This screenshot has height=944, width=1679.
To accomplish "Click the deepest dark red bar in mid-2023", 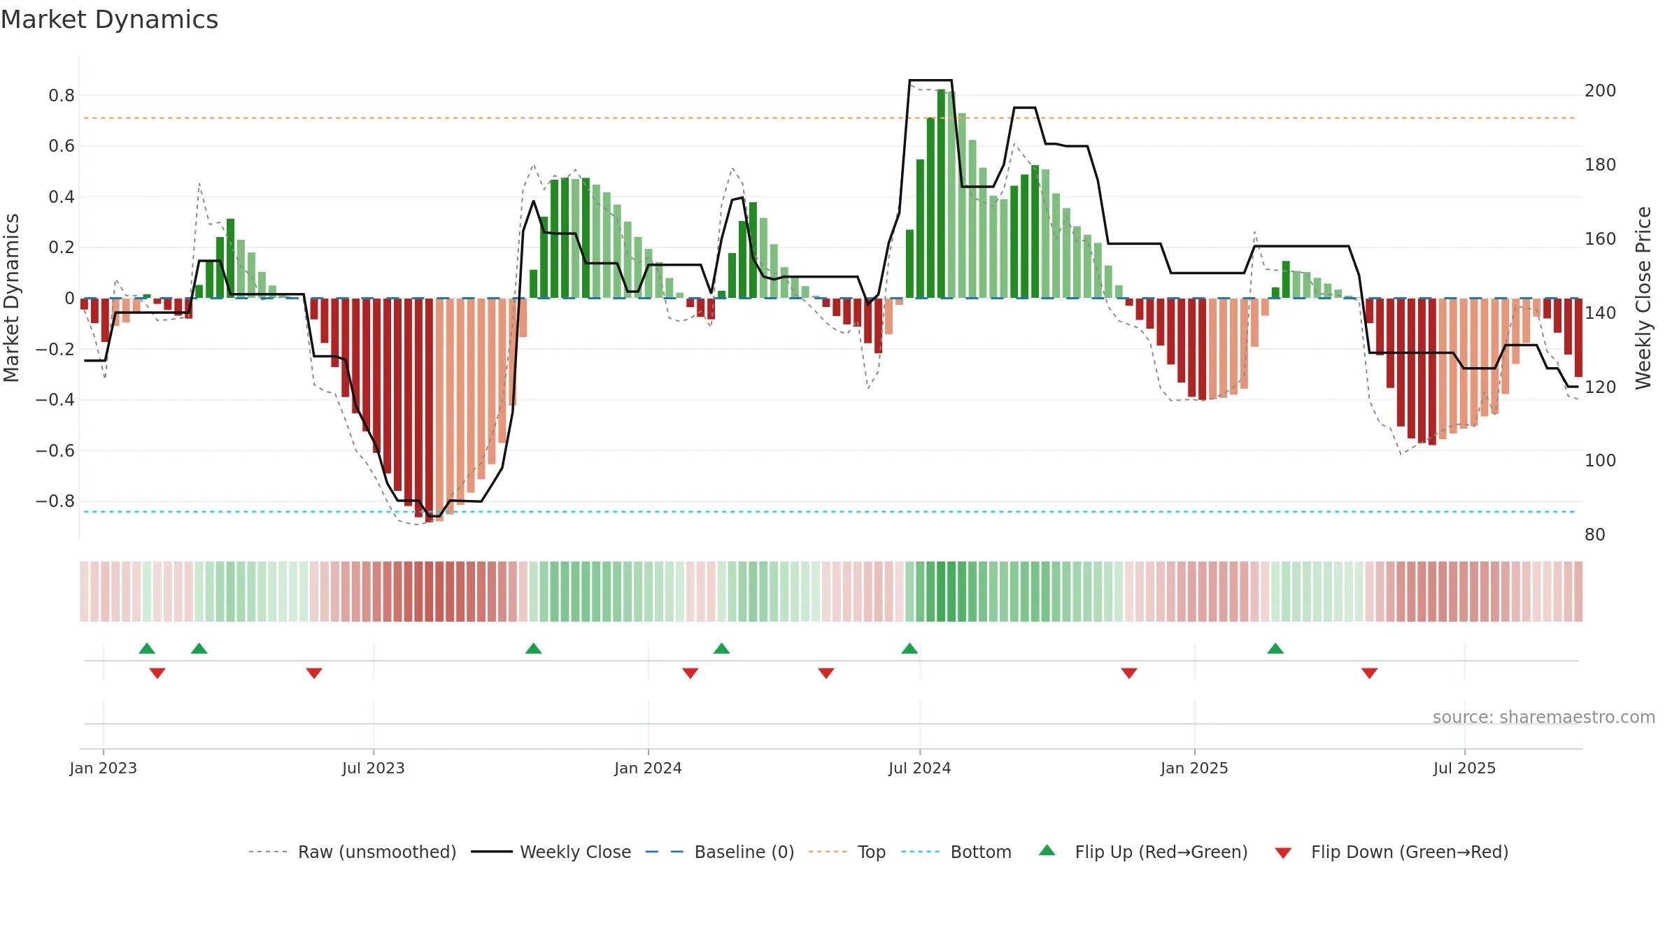I will (429, 410).
